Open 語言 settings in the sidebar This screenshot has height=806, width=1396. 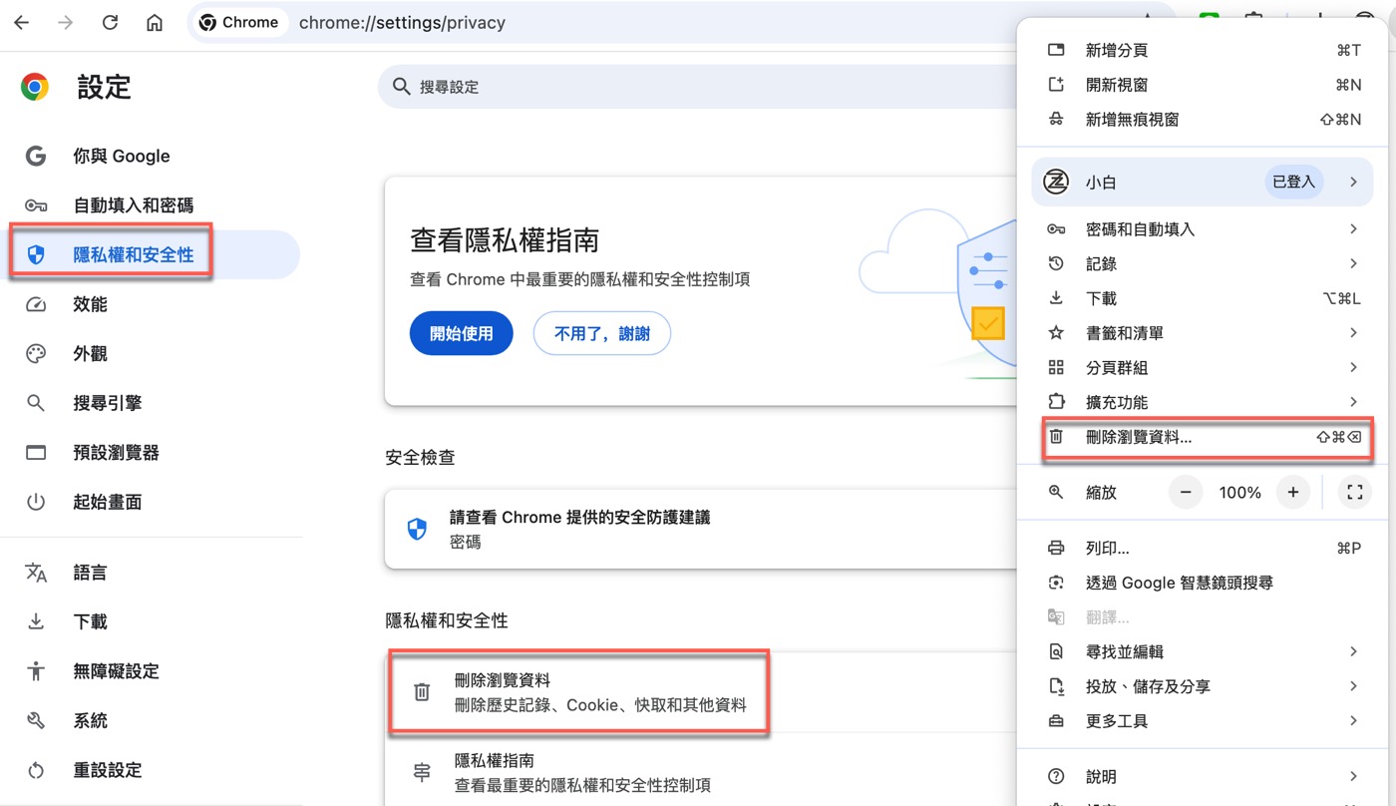tap(150, 573)
